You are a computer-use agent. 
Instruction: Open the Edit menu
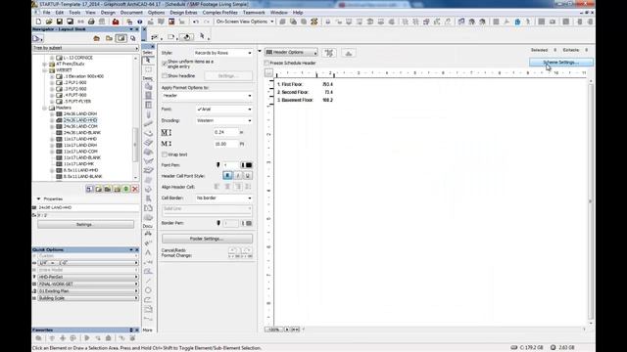pyautogui.click(x=60, y=13)
